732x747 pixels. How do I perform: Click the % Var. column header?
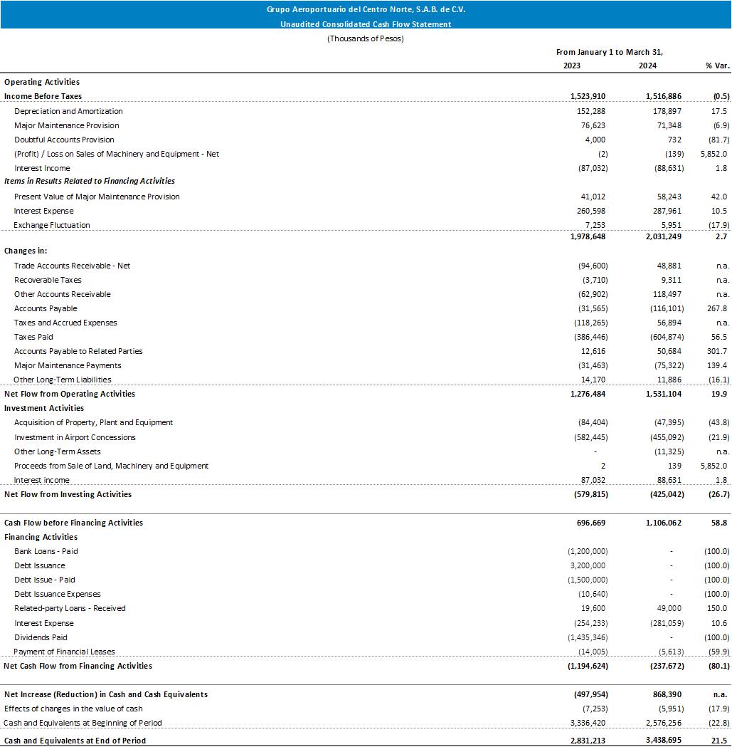pos(717,66)
